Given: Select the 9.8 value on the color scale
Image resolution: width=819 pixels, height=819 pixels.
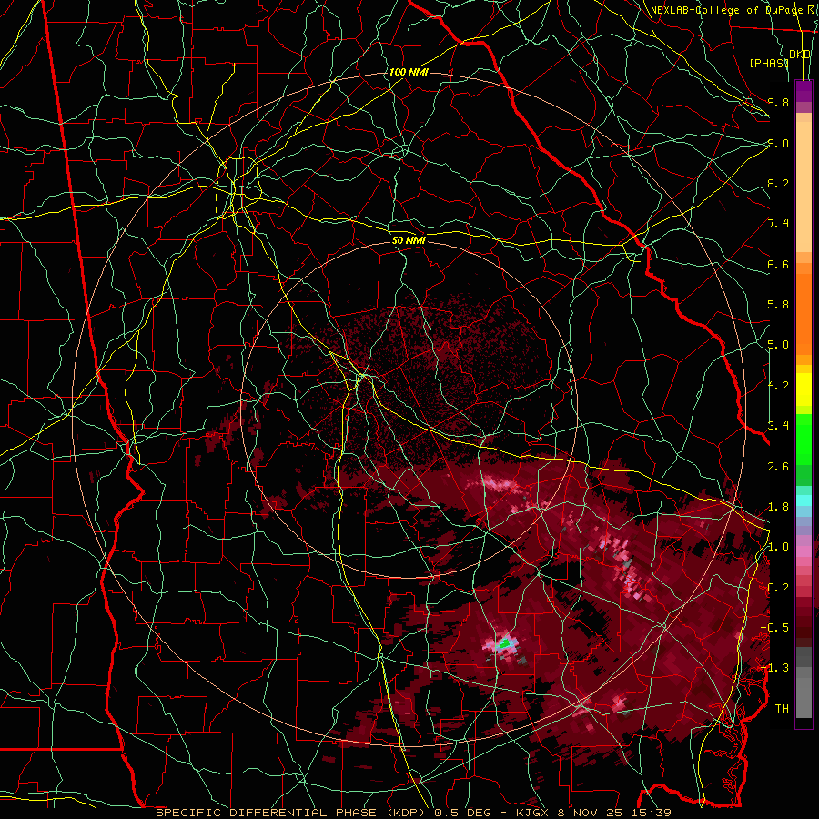Looking at the screenshot, I should point(778,102).
